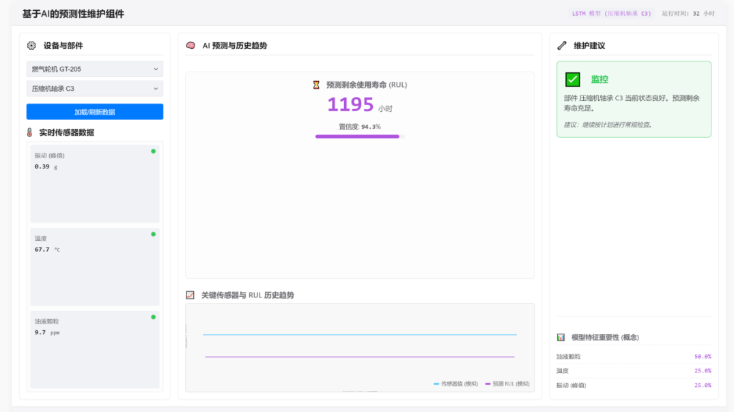Toggle 预测 RUL (模拟) legend entry in chart
The image size is (734, 412).
coord(507,383)
